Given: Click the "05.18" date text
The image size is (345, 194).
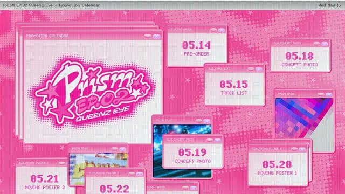Looking at the screenshot, I should [299, 56].
